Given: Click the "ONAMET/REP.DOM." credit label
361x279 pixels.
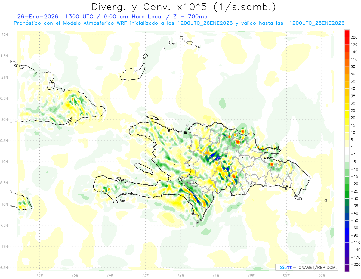Looking at the screenshot, I should (318, 267).
